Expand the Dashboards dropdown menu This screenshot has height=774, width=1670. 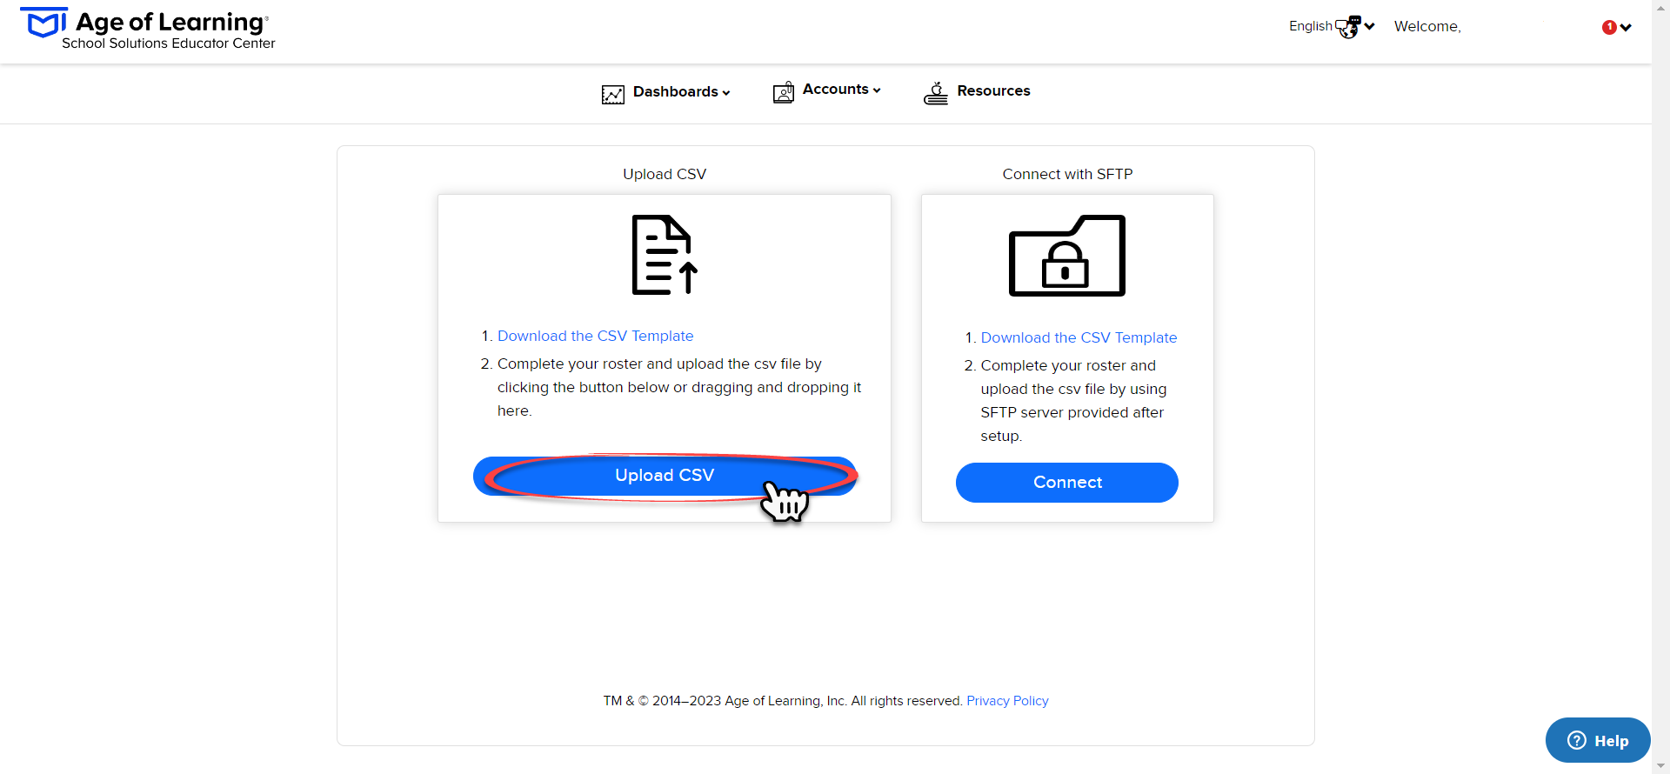(x=681, y=91)
